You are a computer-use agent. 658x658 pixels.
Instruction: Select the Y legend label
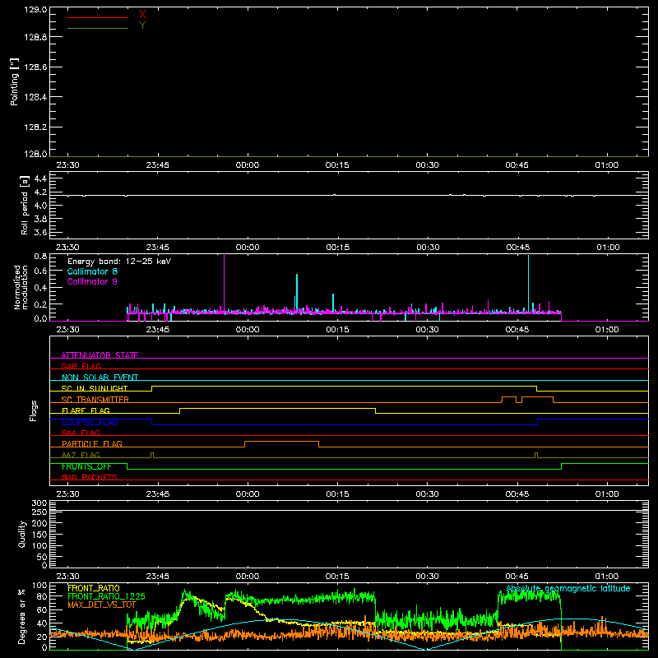point(142,25)
